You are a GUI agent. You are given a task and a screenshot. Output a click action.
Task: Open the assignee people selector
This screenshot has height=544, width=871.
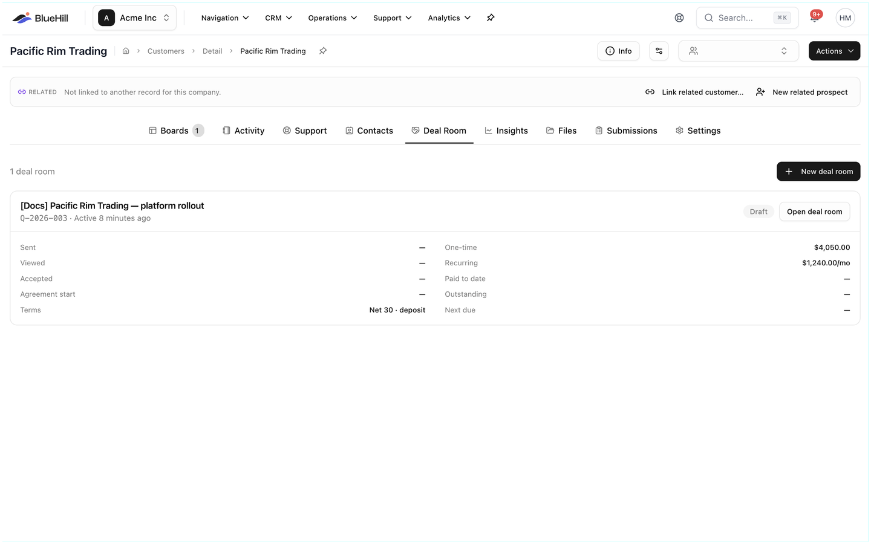coord(739,51)
